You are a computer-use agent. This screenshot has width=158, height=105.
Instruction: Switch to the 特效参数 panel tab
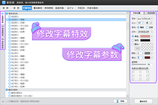click(151, 13)
